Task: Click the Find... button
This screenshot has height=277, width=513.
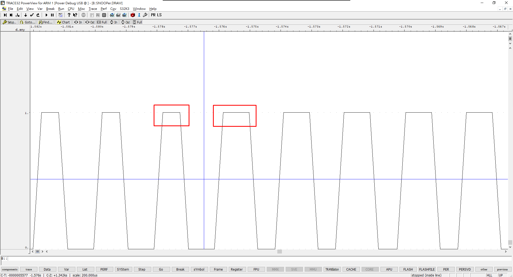Action: [x=46, y=22]
